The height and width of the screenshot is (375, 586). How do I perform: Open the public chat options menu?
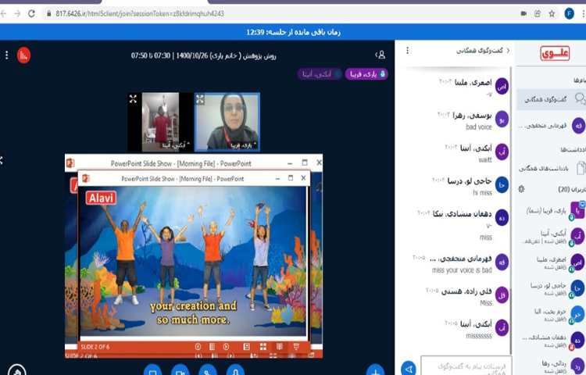407,50
